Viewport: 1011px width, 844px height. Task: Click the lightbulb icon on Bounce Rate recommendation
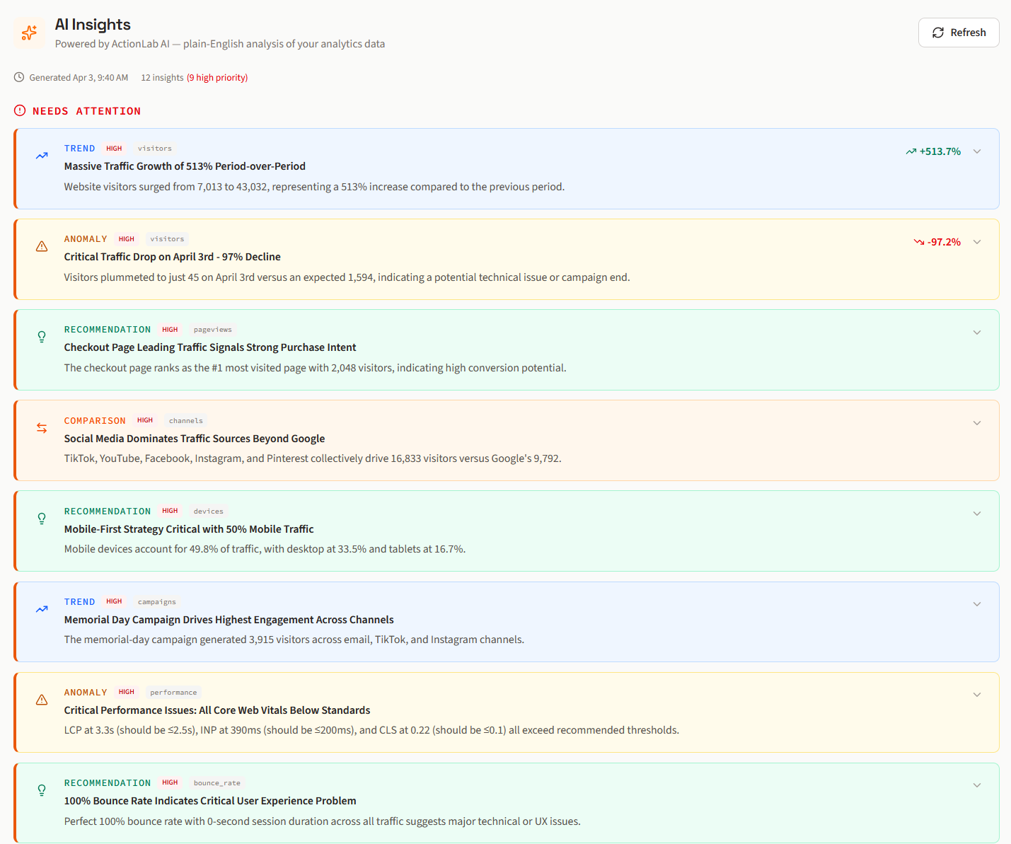pos(41,790)
